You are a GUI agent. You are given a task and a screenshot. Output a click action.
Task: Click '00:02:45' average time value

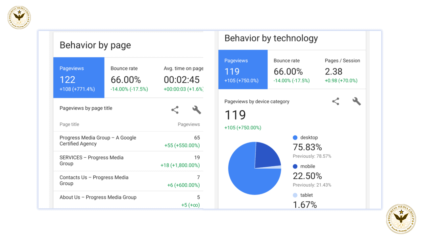tap(182, 80)
